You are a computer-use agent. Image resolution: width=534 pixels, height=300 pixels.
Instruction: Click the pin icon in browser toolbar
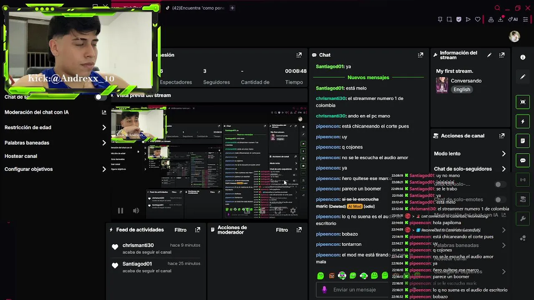pos(440,20)
